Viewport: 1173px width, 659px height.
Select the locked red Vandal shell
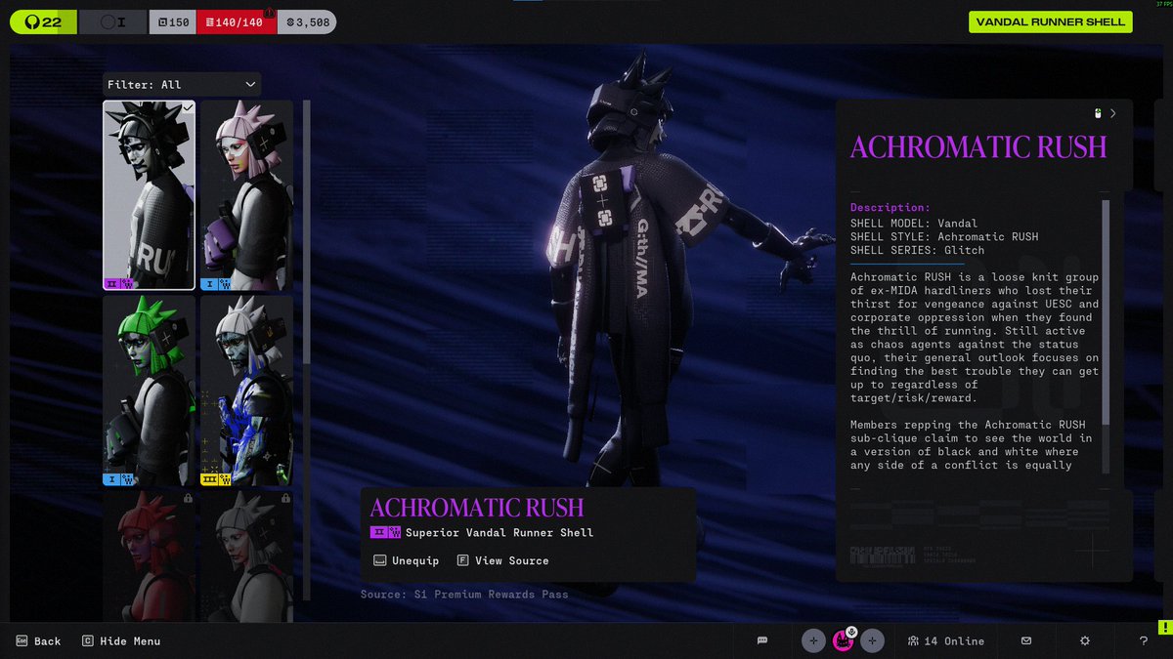tap(149, 556)
